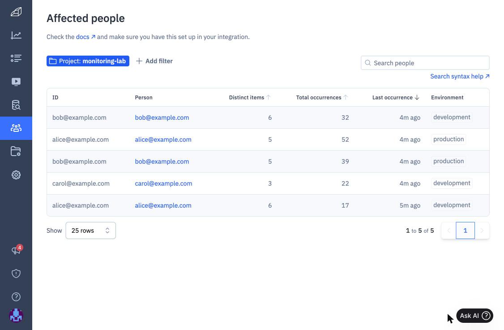
Task: Open alice@example.com link with 52 occurrences
Action: pyautogui.click(x=163, y=139)
